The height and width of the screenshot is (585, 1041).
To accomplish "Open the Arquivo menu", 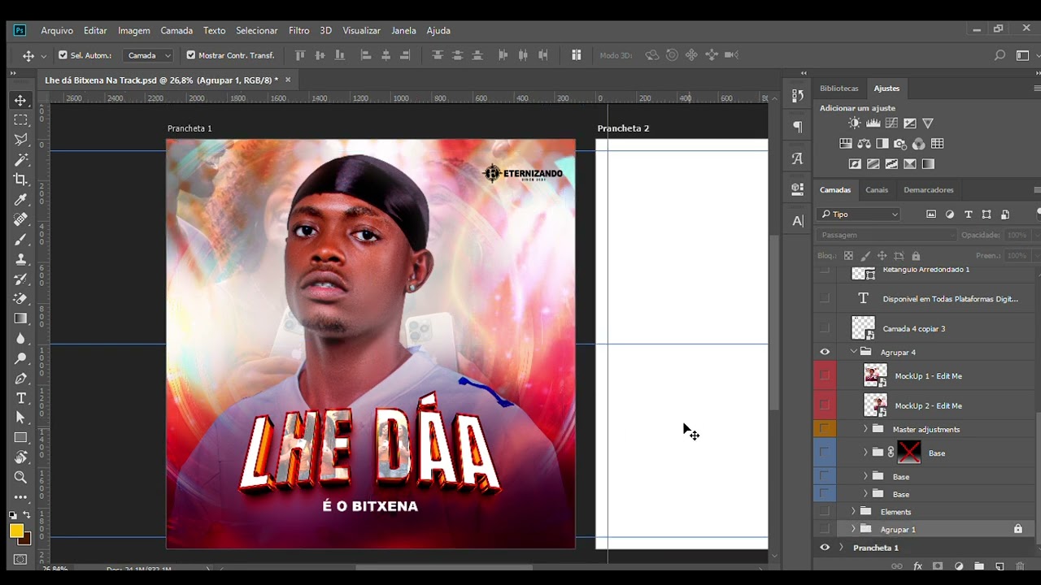I will point(57,30).
